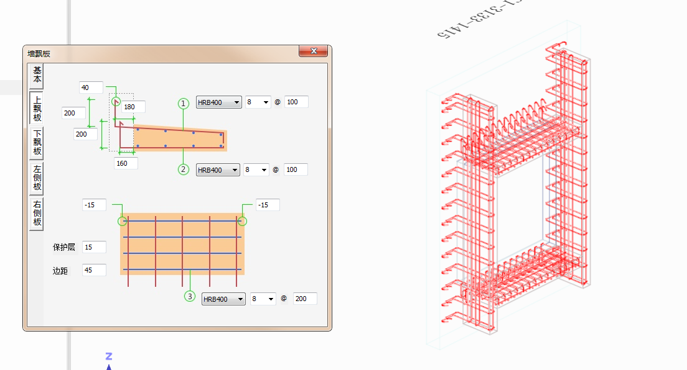Open the 下飘板 tab
This screenshot has height=370, width=687.
click(x=37, y=143)
